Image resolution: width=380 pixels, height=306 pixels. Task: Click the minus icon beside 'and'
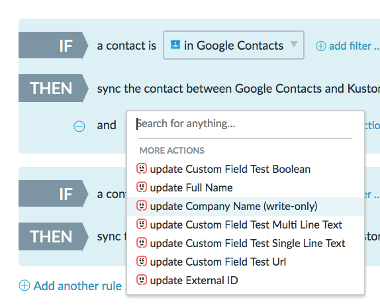pyautogui.click(x=79, y=126)
